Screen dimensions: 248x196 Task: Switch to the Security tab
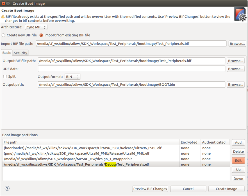point(21,53)
